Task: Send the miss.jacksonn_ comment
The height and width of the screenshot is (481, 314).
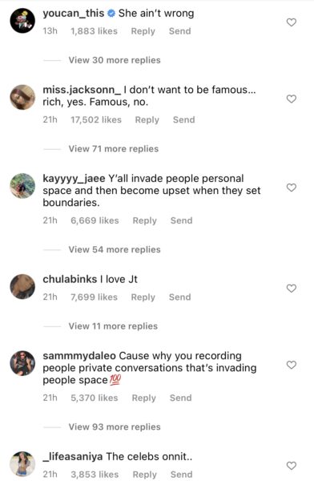Action: [183, 119]
